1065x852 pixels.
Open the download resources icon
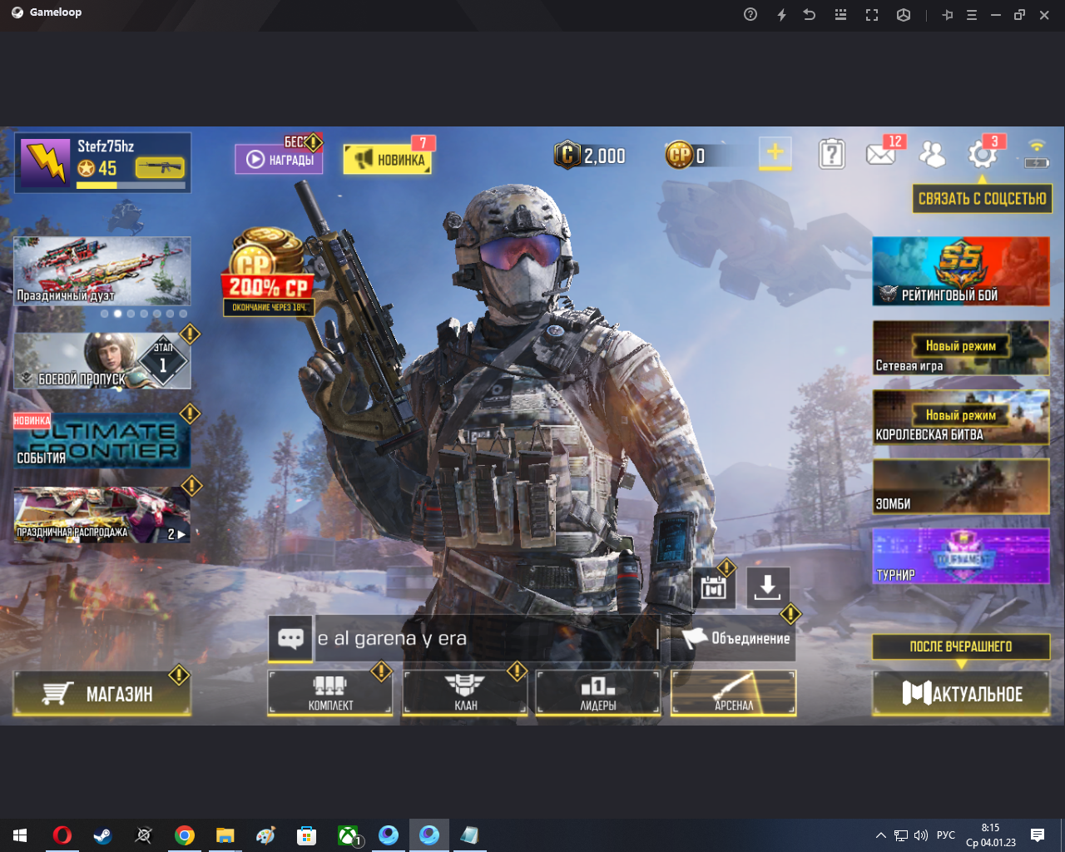(767, 587)
